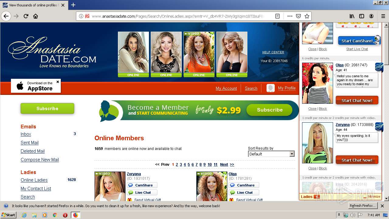The image size is (389, 219).
Task: Open My Profile in top navigation
Action: click(287, 88)
